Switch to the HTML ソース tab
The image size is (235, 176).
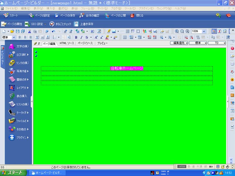point(67,43)
